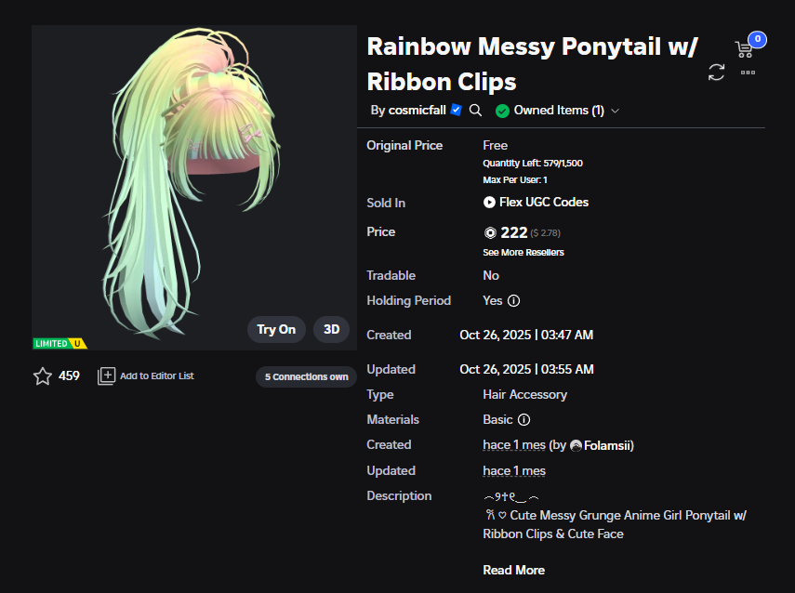Screen dimensions: 795x593
Task: Click the green owned checkmark icon
Action: [x=502, y=111]
